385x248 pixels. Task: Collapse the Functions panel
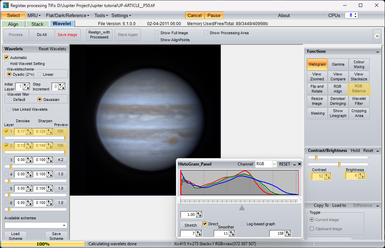pyautogui.click(x=377, y=52)
